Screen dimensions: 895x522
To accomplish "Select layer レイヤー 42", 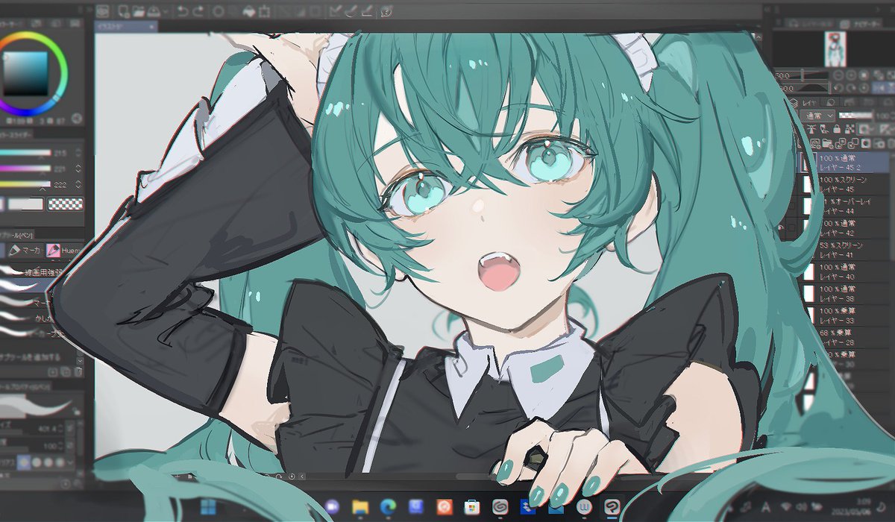I will [843, 228].
